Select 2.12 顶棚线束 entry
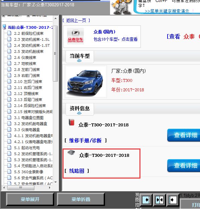 [26, 94]
